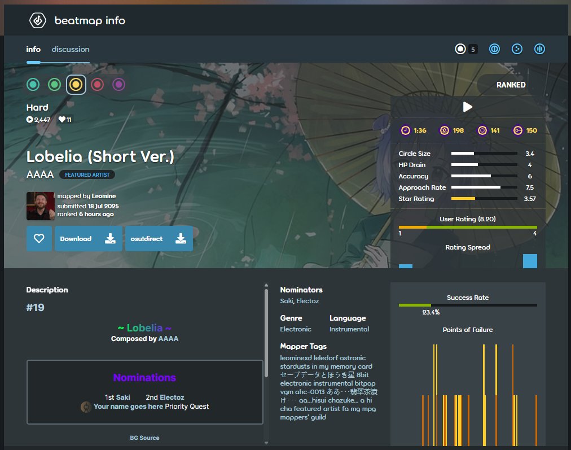Screen dimensions: 571x450
Task: Open mapper Leomine's profile link
Action: 104,196
